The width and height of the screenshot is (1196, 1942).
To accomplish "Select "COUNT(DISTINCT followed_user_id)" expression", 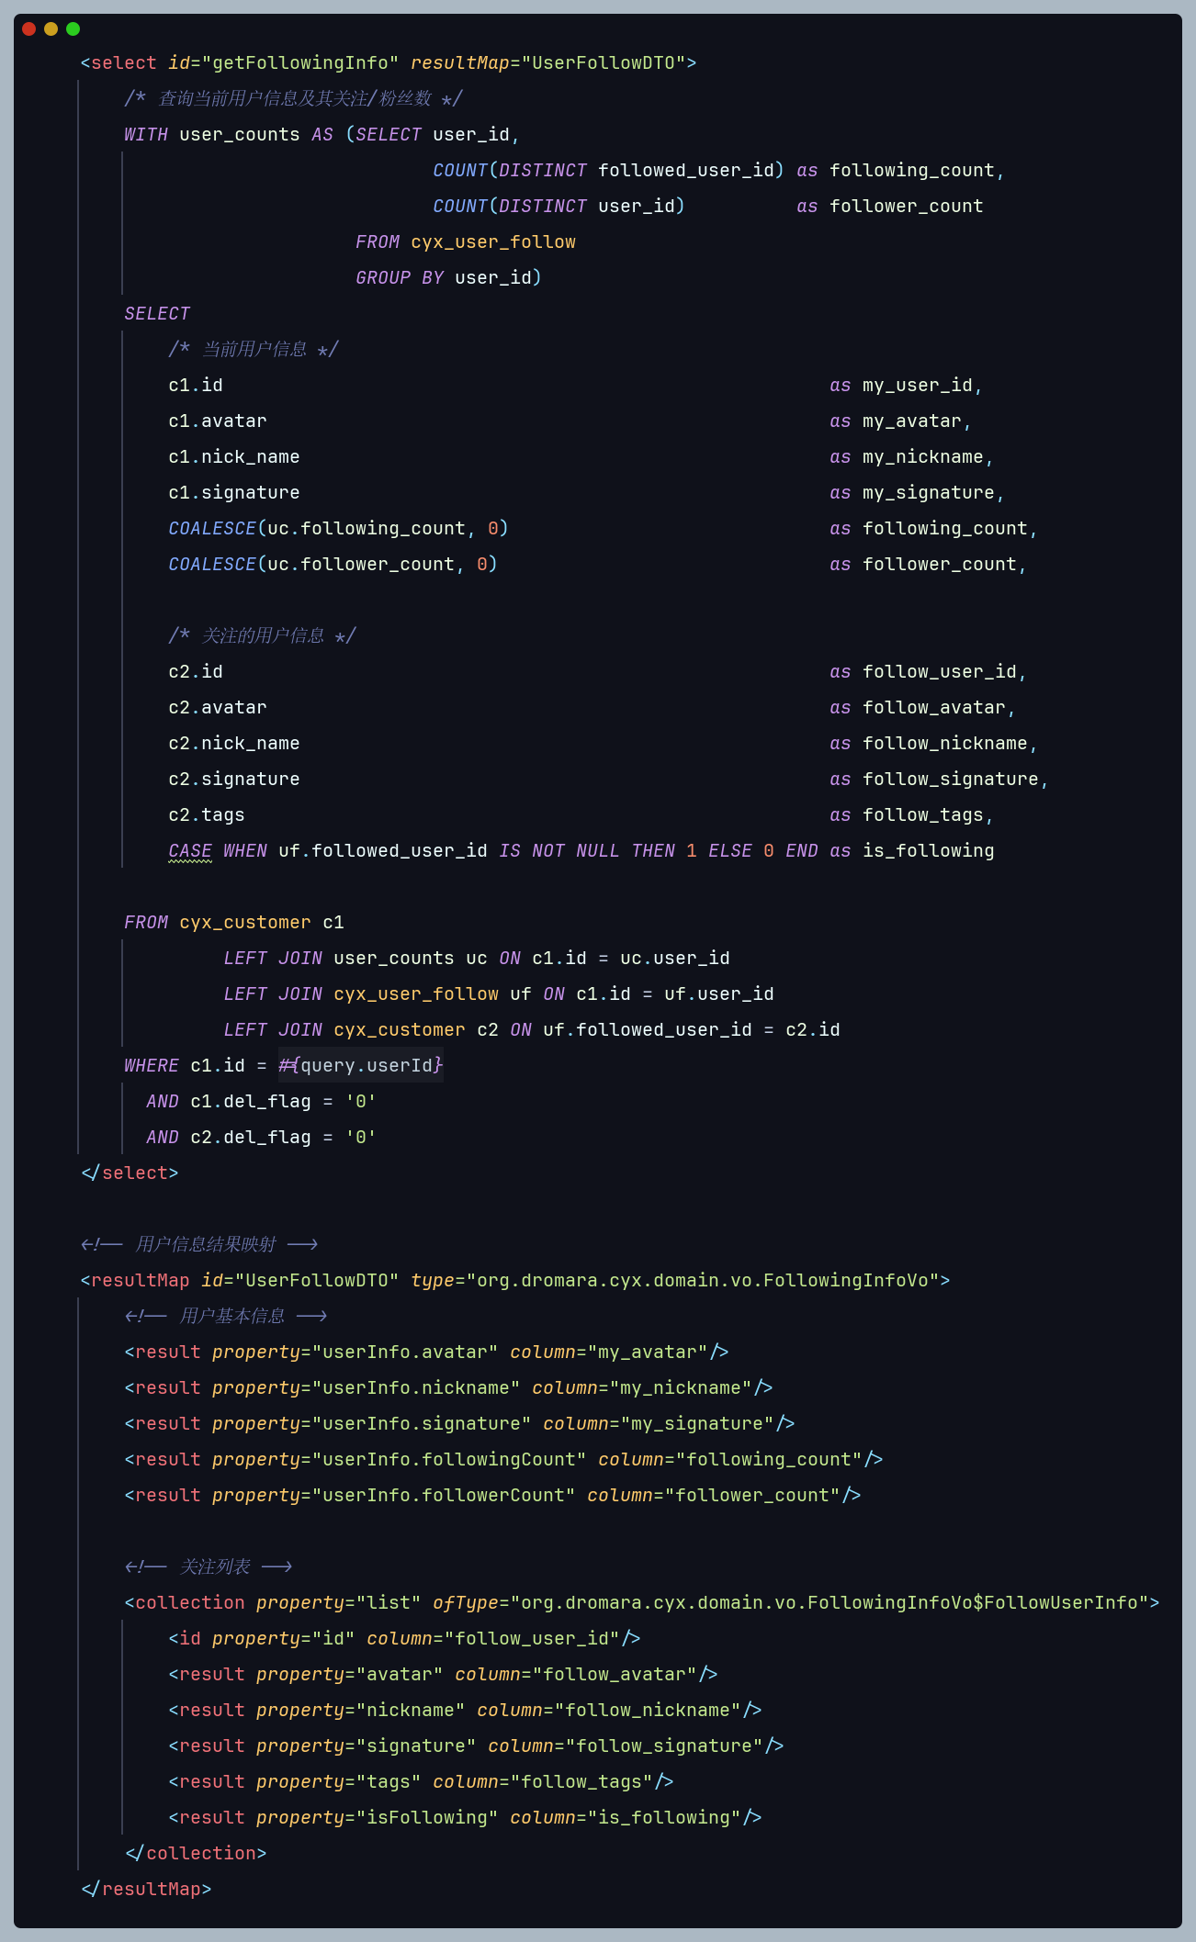I will pyautogui.click(x=608, y=170).
